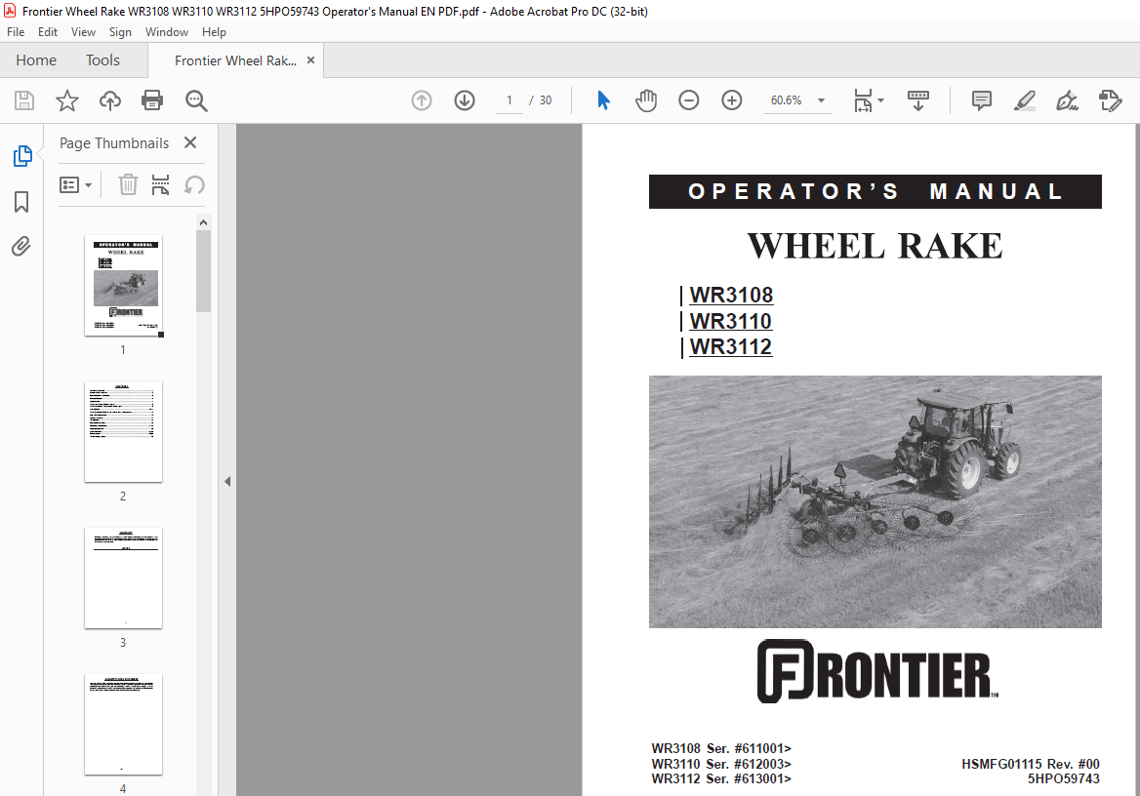Click the fit page width icon
This screenshot has width=1140, height=796.
[862, 100]
